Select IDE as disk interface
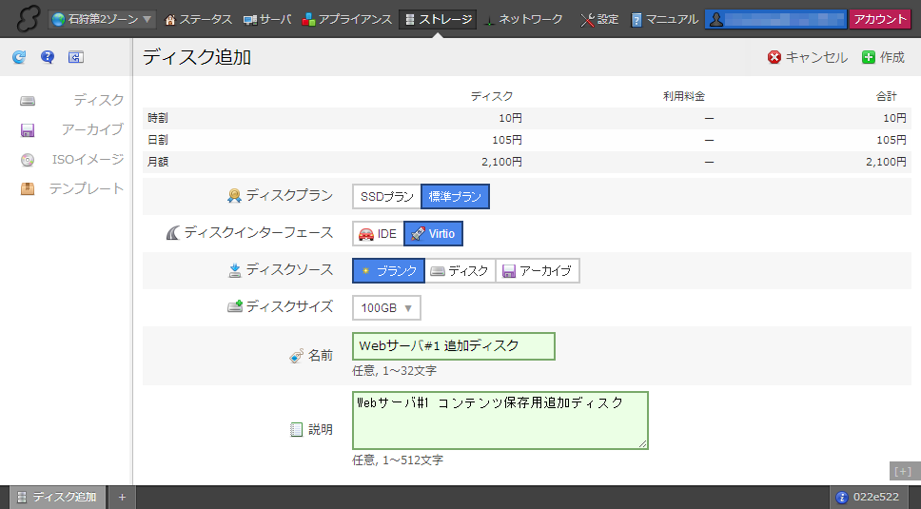 [x=378, y=234]
